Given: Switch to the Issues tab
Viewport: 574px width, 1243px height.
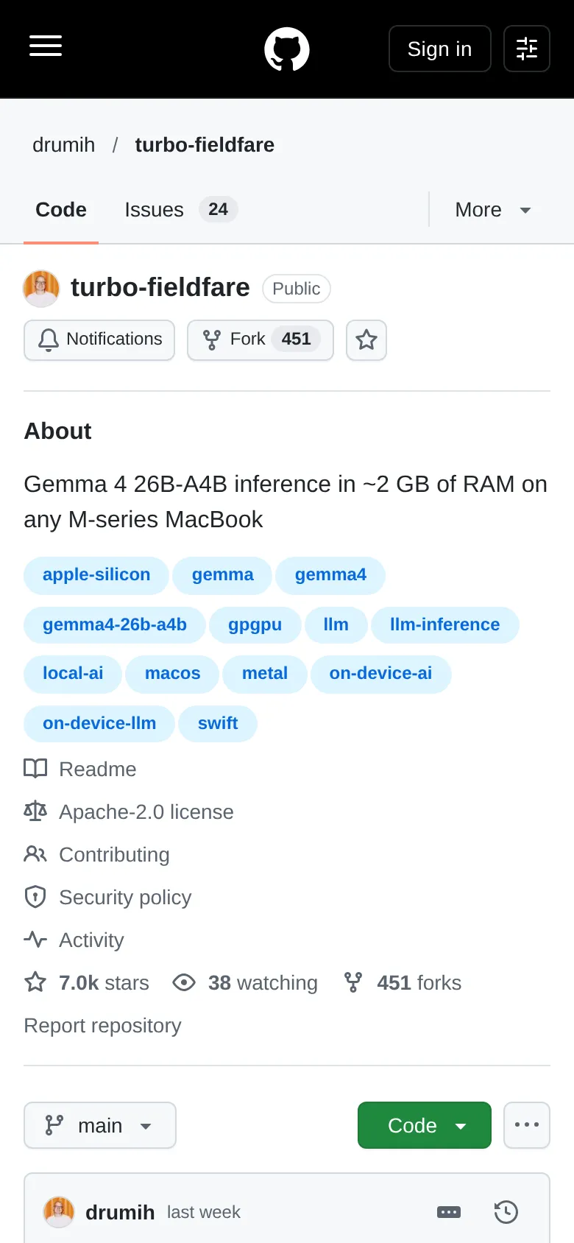Looking at the screenshot, I should click(x=181, y=210).
